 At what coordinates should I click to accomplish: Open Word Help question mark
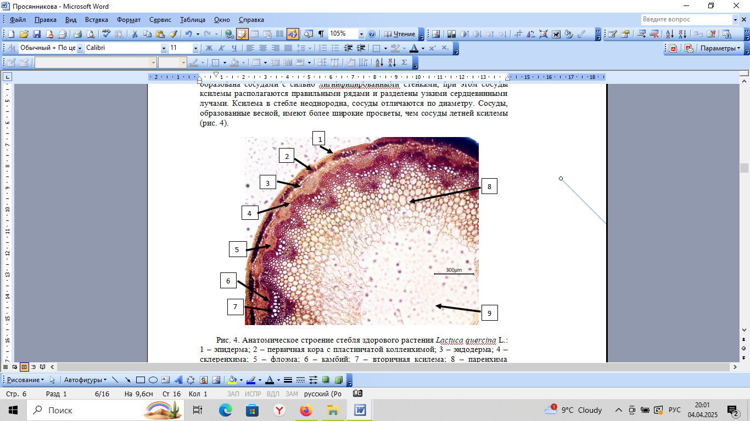[372, 34]
